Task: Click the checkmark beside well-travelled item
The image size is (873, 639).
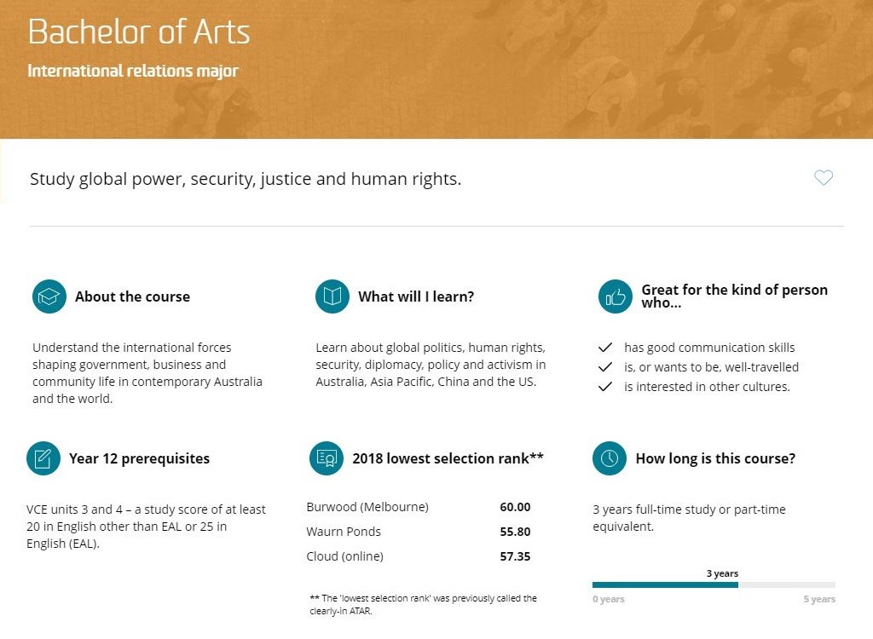Action: pos(605,367)
